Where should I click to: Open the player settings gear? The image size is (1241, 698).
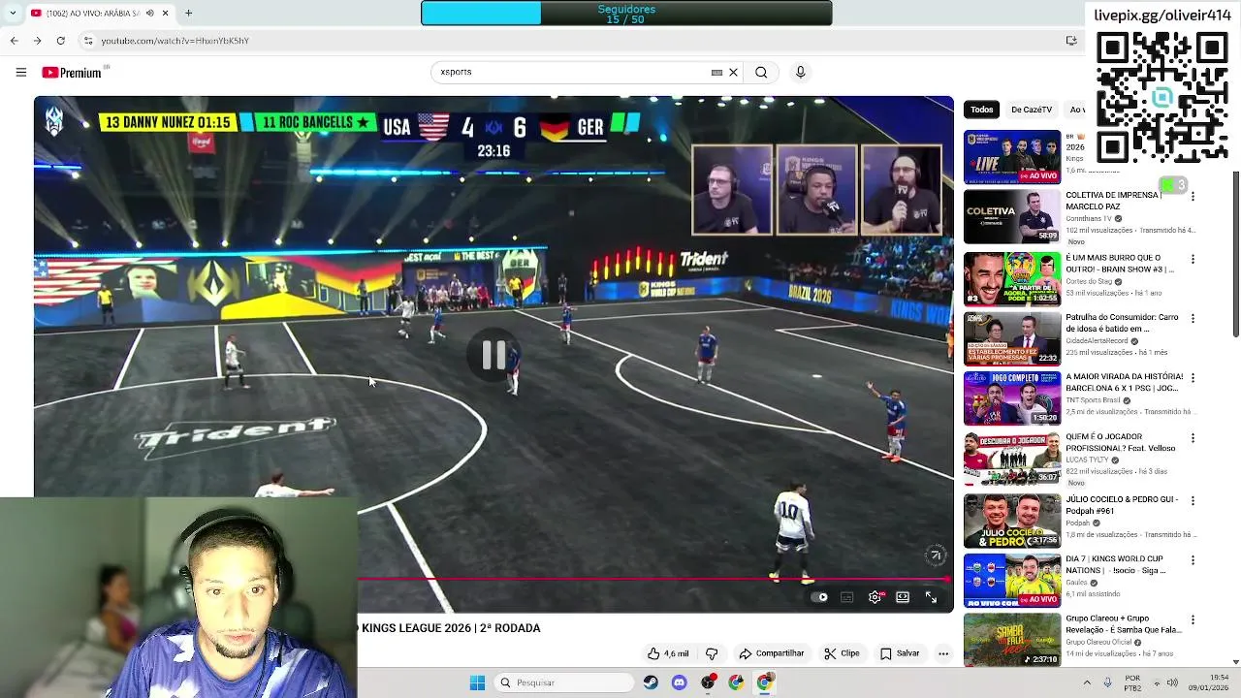click(875, 597)
